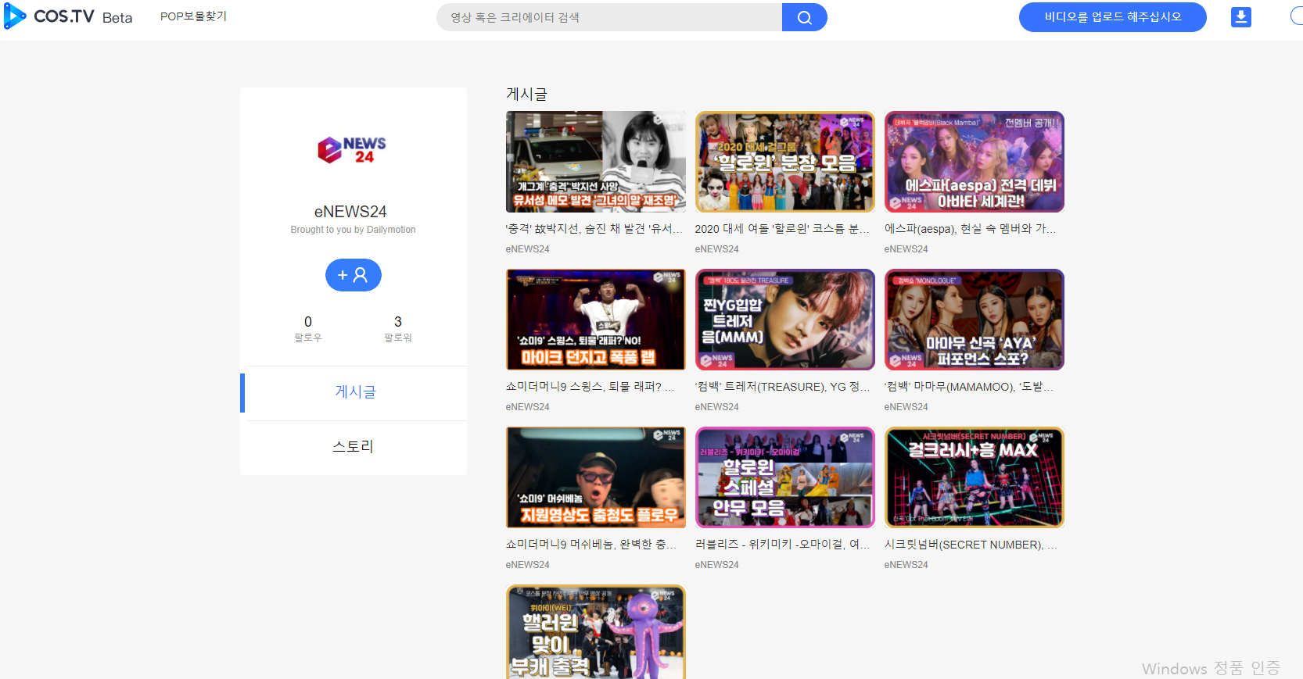
Task: Click eNEWS24 author under 박지선 video
Action: (527, 249)
